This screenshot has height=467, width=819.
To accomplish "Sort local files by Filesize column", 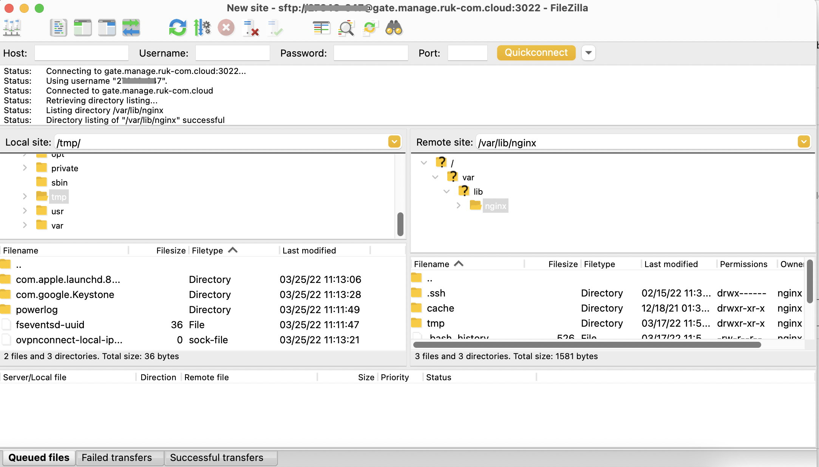I will (x=159, y=250).
